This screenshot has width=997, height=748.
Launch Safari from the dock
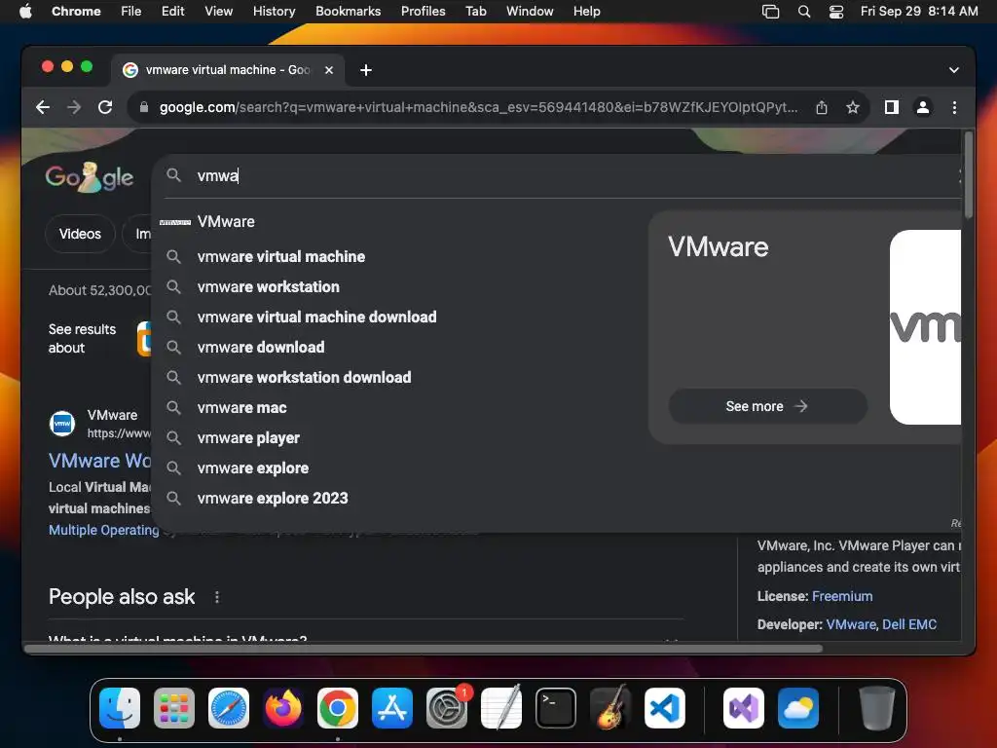click(x=228, y=708)
